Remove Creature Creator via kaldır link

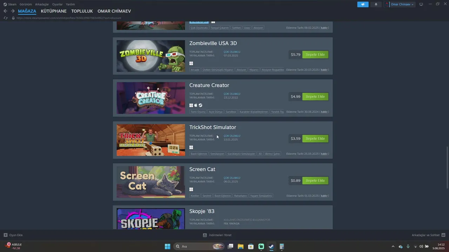(x=324, y=112)
